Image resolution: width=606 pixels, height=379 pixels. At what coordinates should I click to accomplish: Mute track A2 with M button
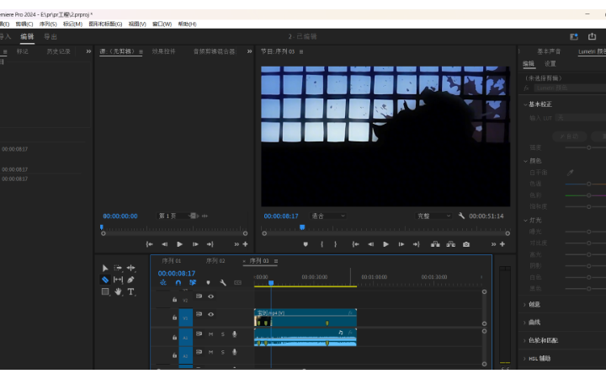(x=210, y=352)
